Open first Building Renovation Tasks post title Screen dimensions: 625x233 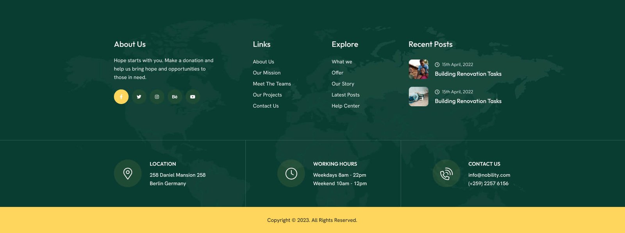pos(468,74)
